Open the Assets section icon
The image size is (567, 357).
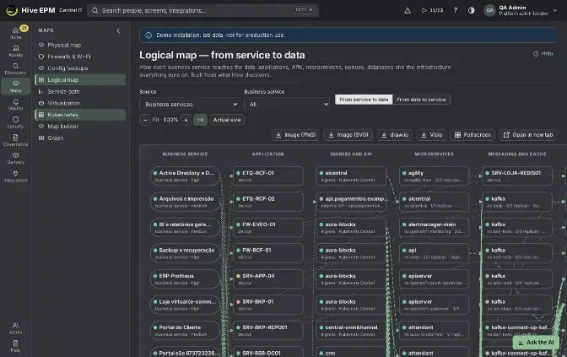coord(15,51)
